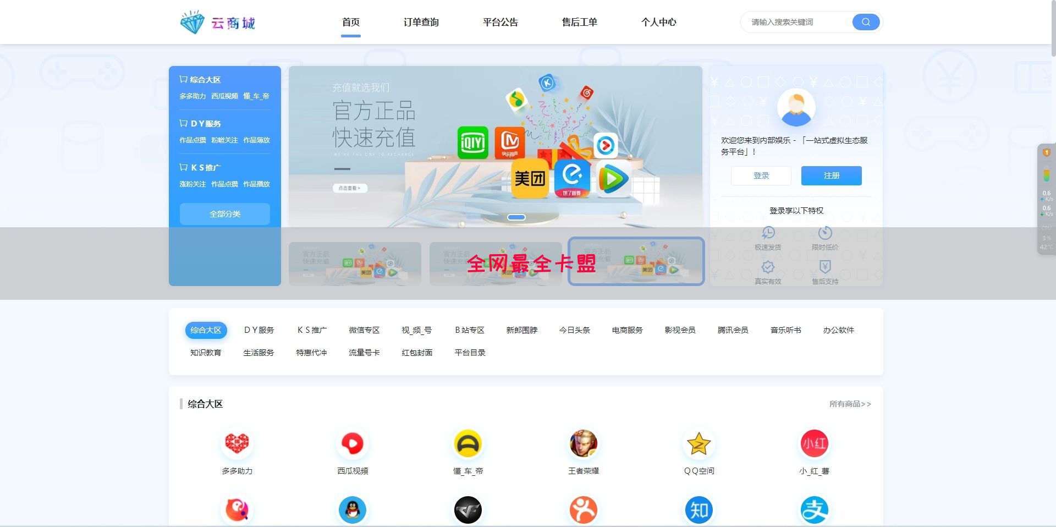Switch to the 微信专区 category tab
This screenshot has width=1056, height=527.
tap(364, 330)
